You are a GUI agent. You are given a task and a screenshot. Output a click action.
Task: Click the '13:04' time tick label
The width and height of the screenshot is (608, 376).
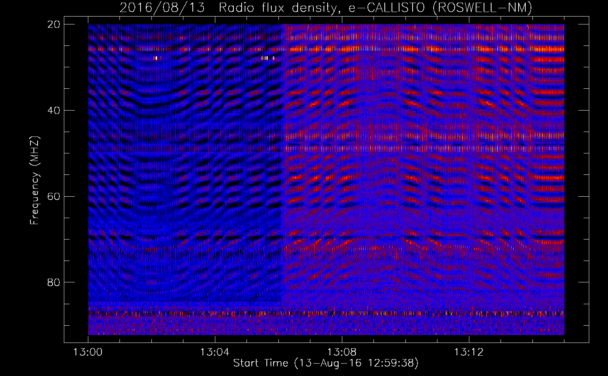point(215,352)
